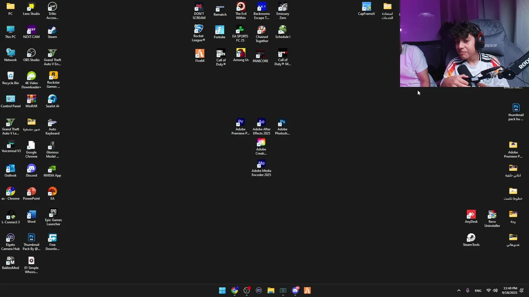This screenshot has height=297, width=529.
Task: Open the volume tray icon
Action: tap(495, 290)
